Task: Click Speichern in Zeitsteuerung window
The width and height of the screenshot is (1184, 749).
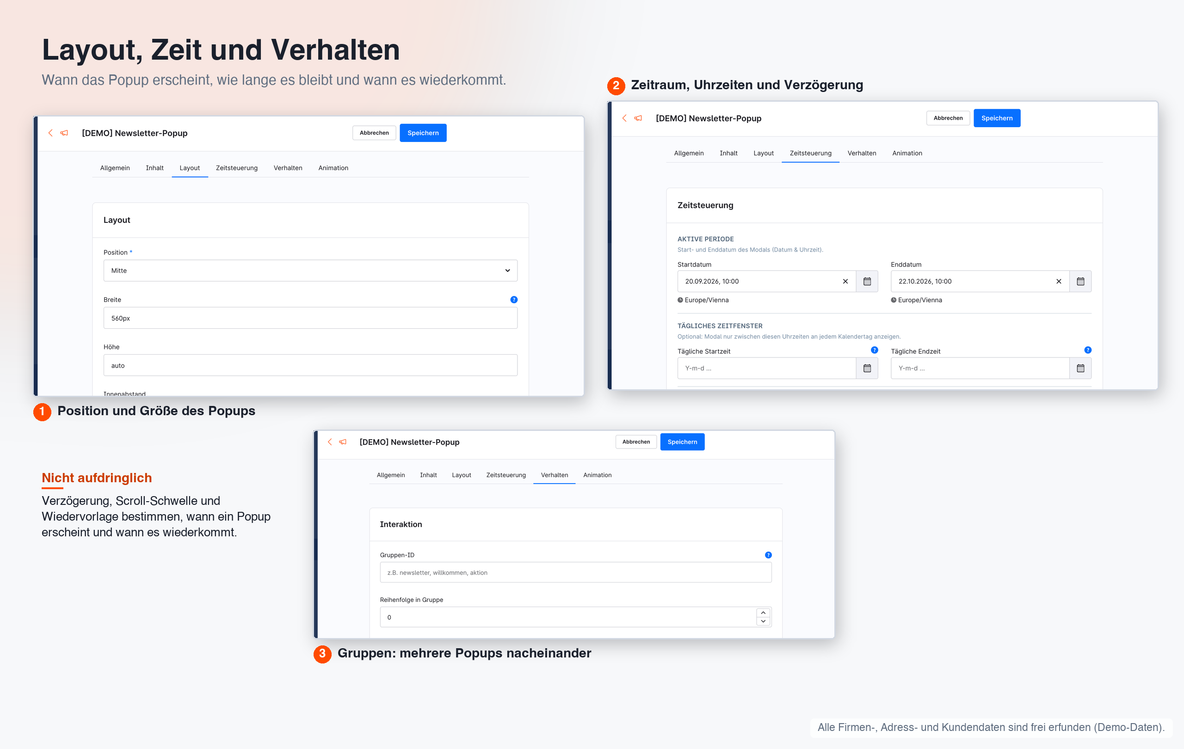Action: point(997,118)
